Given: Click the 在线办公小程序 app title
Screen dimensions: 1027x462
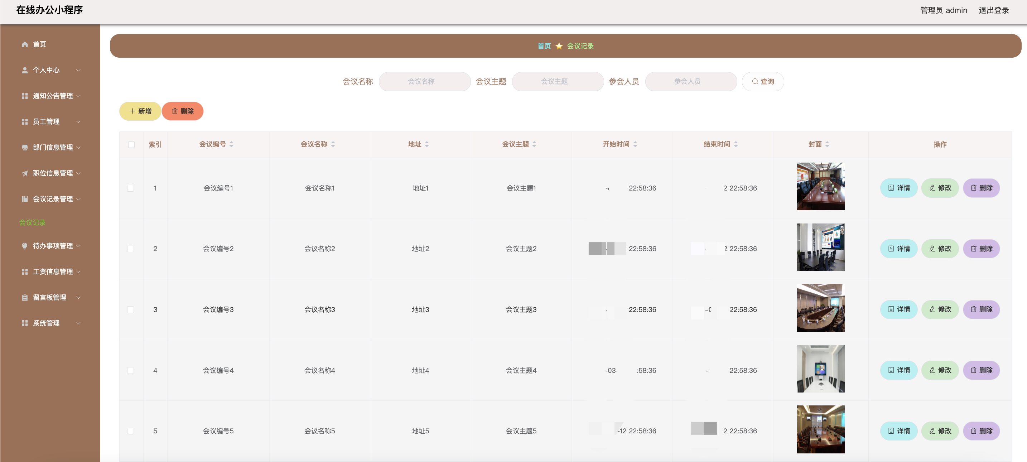Looking at the screenshot, I should (x=49, y=10).
